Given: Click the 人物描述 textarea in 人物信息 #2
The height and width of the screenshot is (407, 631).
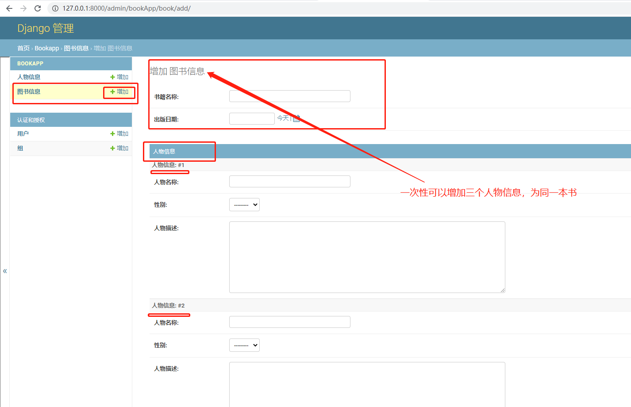Looking at the screenshot, I should [x=367, y=384].
